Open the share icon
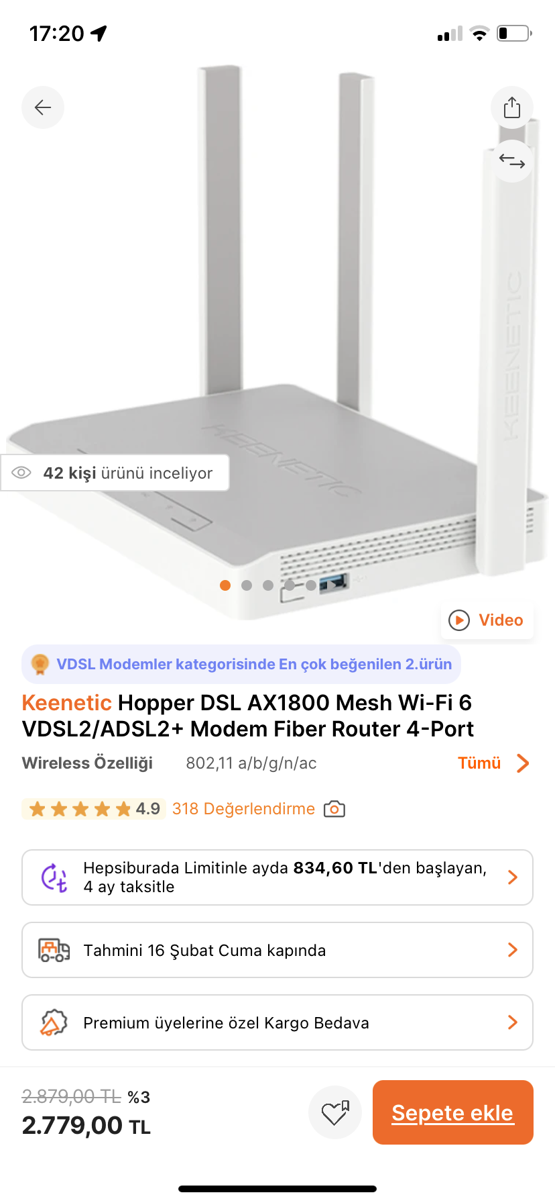Image resolution: width=555 pixels, height=1203 pixels. 512,107
